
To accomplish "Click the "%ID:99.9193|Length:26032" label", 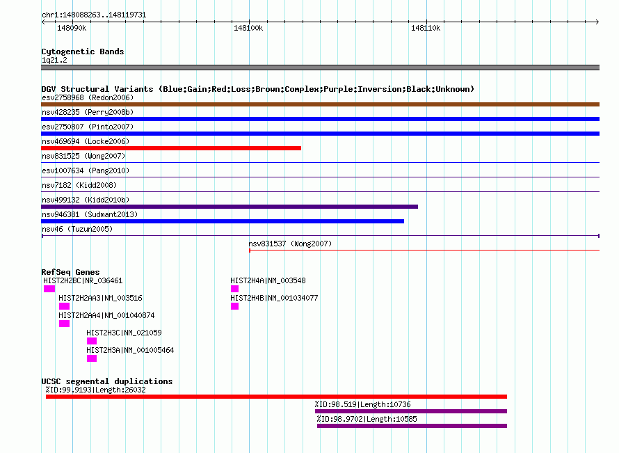I will tap(95, 390).
